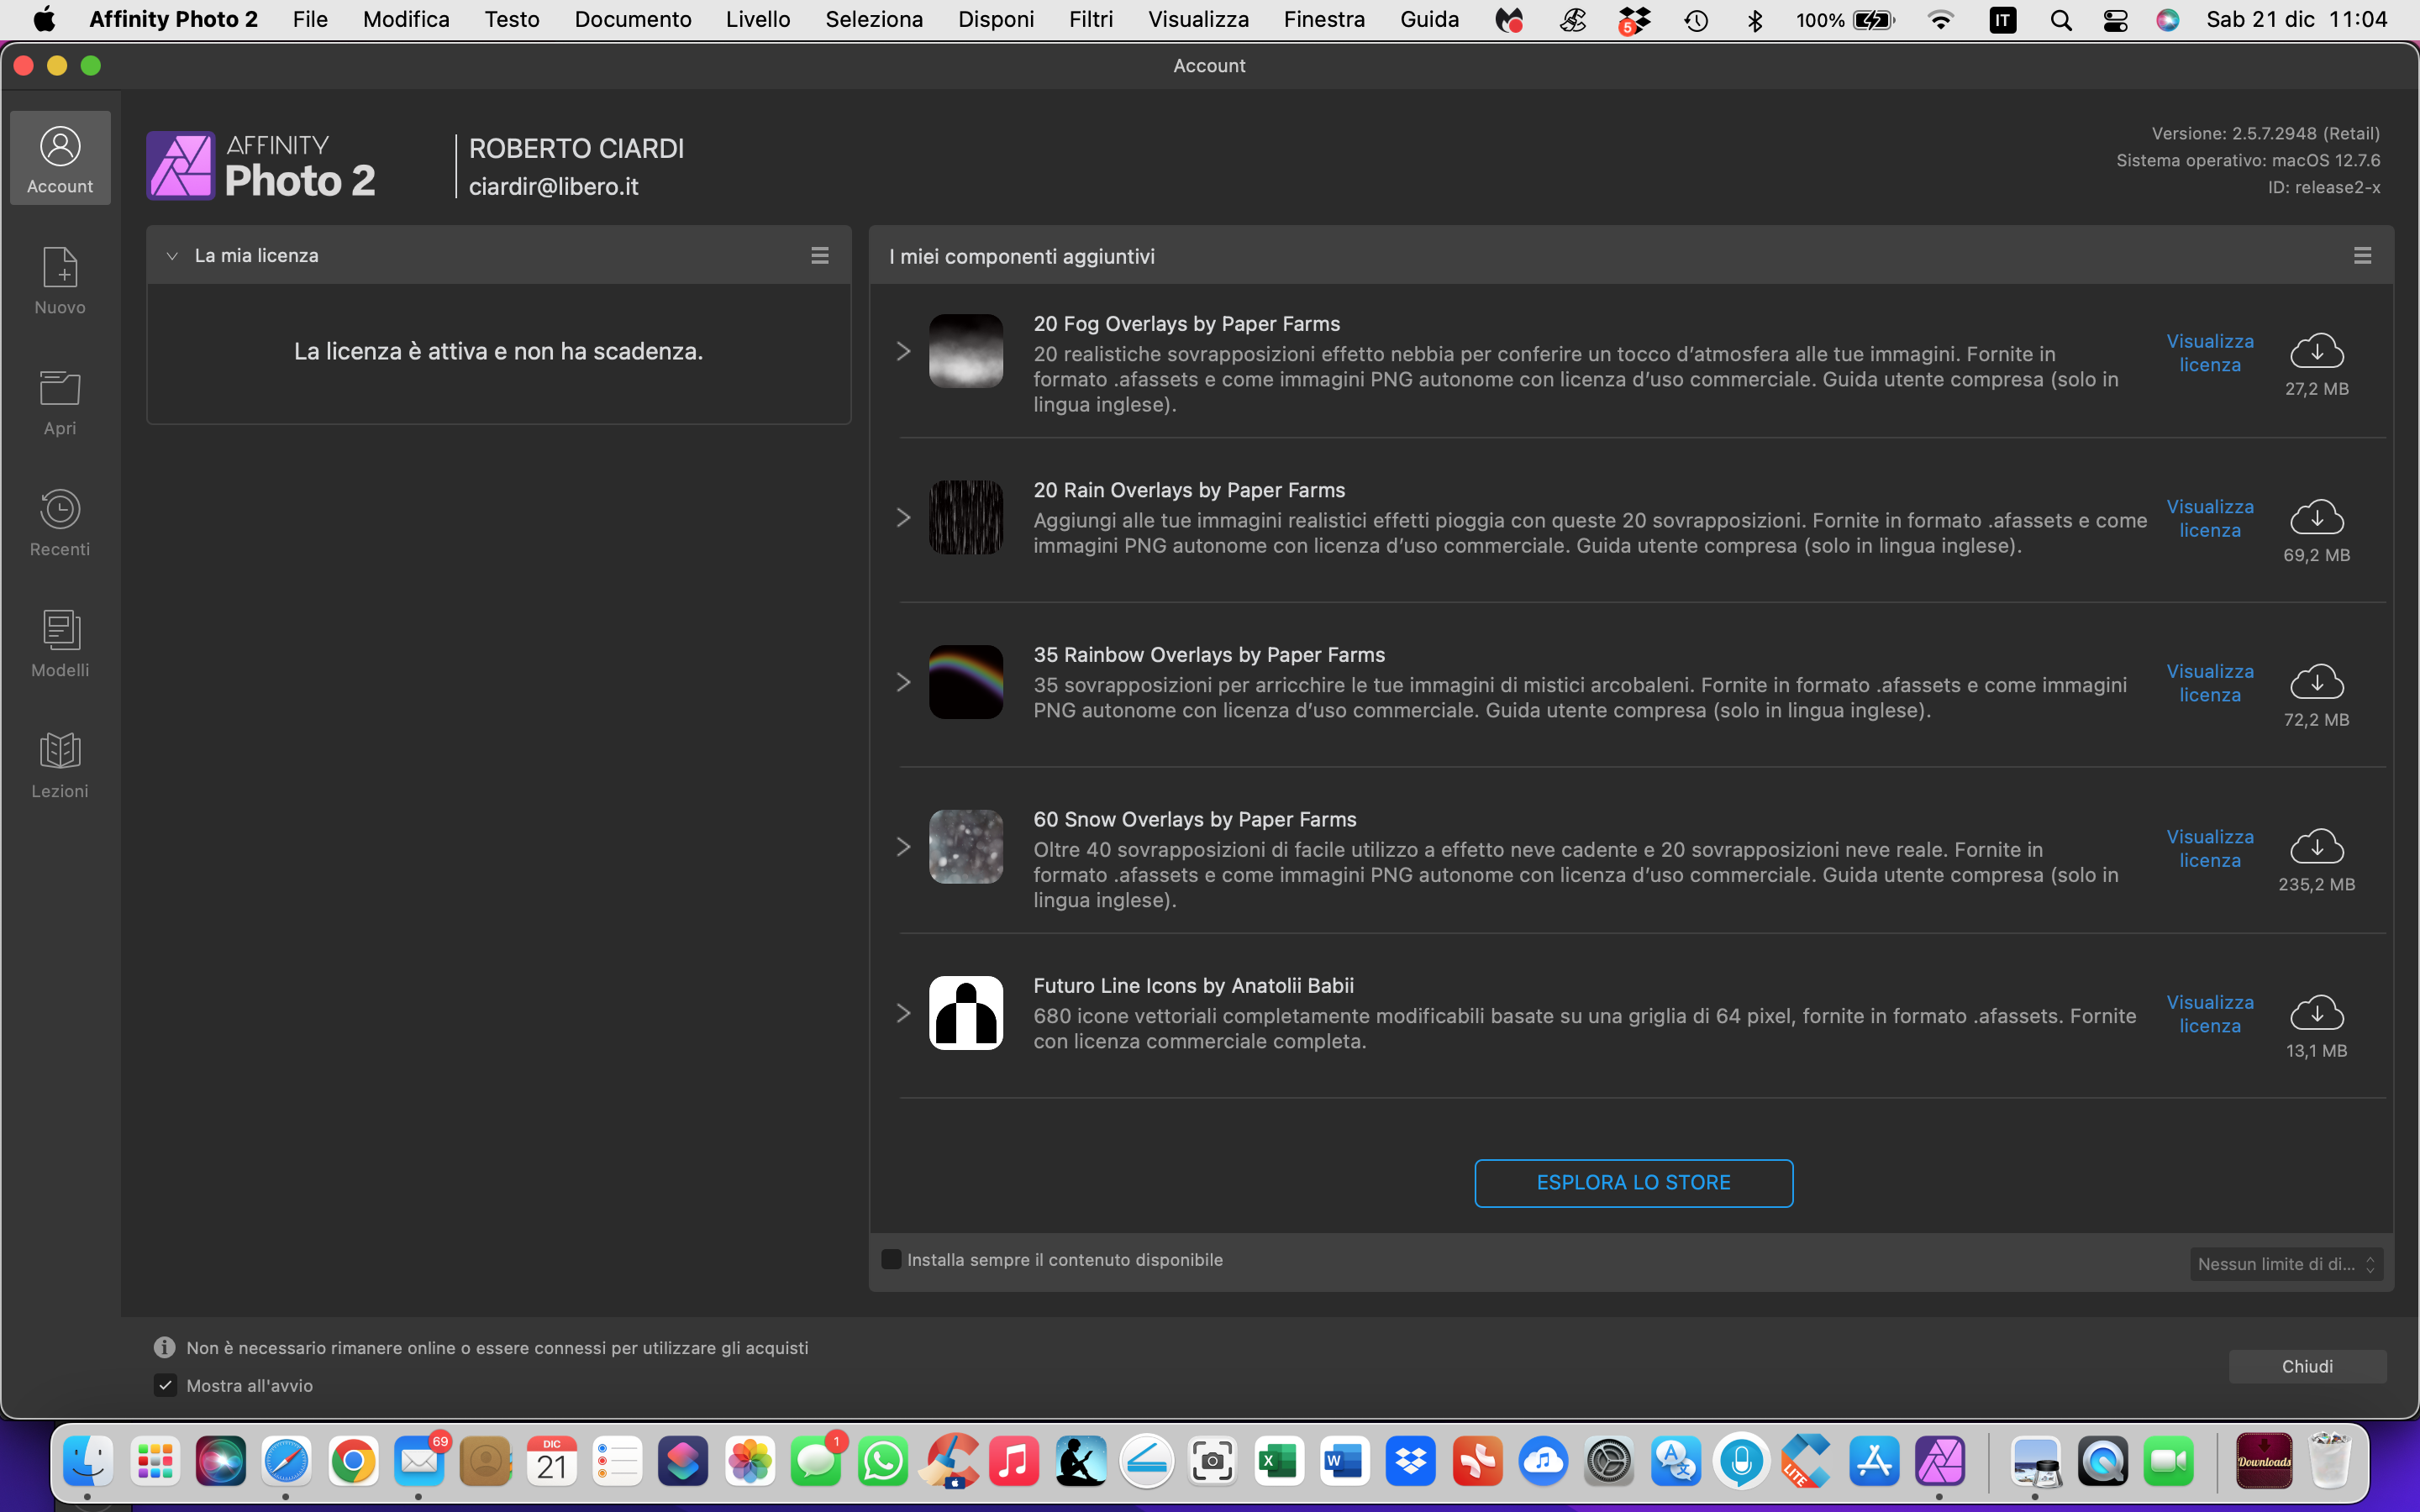View license for Futuro Line Icons
This screenshot has height=1512, width=2420.
click(2210, 1014)
